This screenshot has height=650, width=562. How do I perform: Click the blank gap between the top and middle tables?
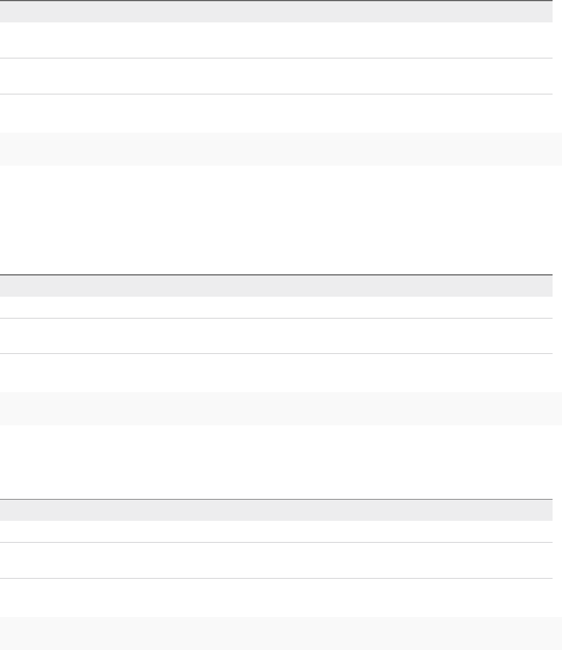click(x=281, y=219)
